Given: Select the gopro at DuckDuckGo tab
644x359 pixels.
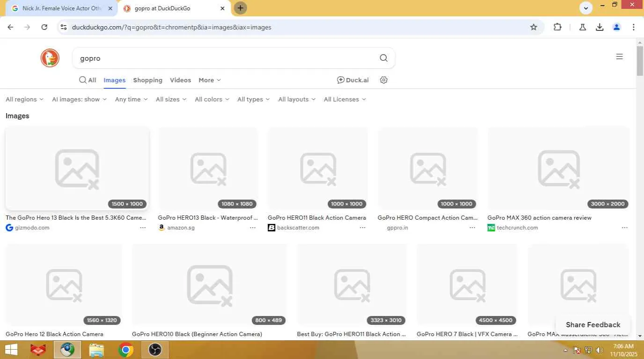Looking at the screenshot, I should click(x=174, y=8).
